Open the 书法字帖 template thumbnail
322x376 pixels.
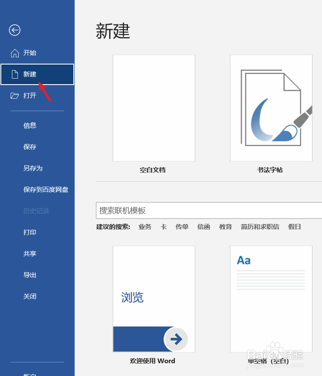tap(271, 108)
